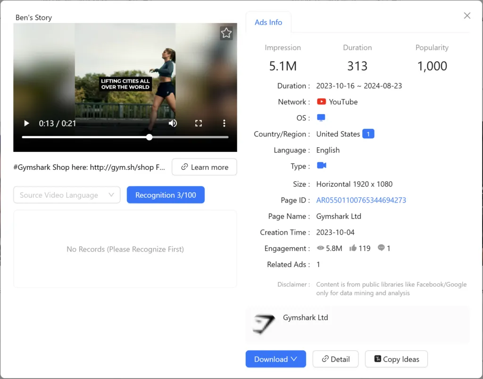
Task: Play the Ben's Story video
Action: pyautogui.click(x=26, y=123)
